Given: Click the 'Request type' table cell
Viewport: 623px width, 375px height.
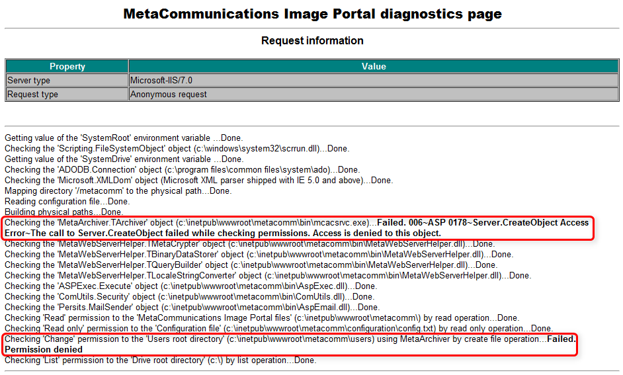Looking at the screenshot, I should (x=67, y=94).
